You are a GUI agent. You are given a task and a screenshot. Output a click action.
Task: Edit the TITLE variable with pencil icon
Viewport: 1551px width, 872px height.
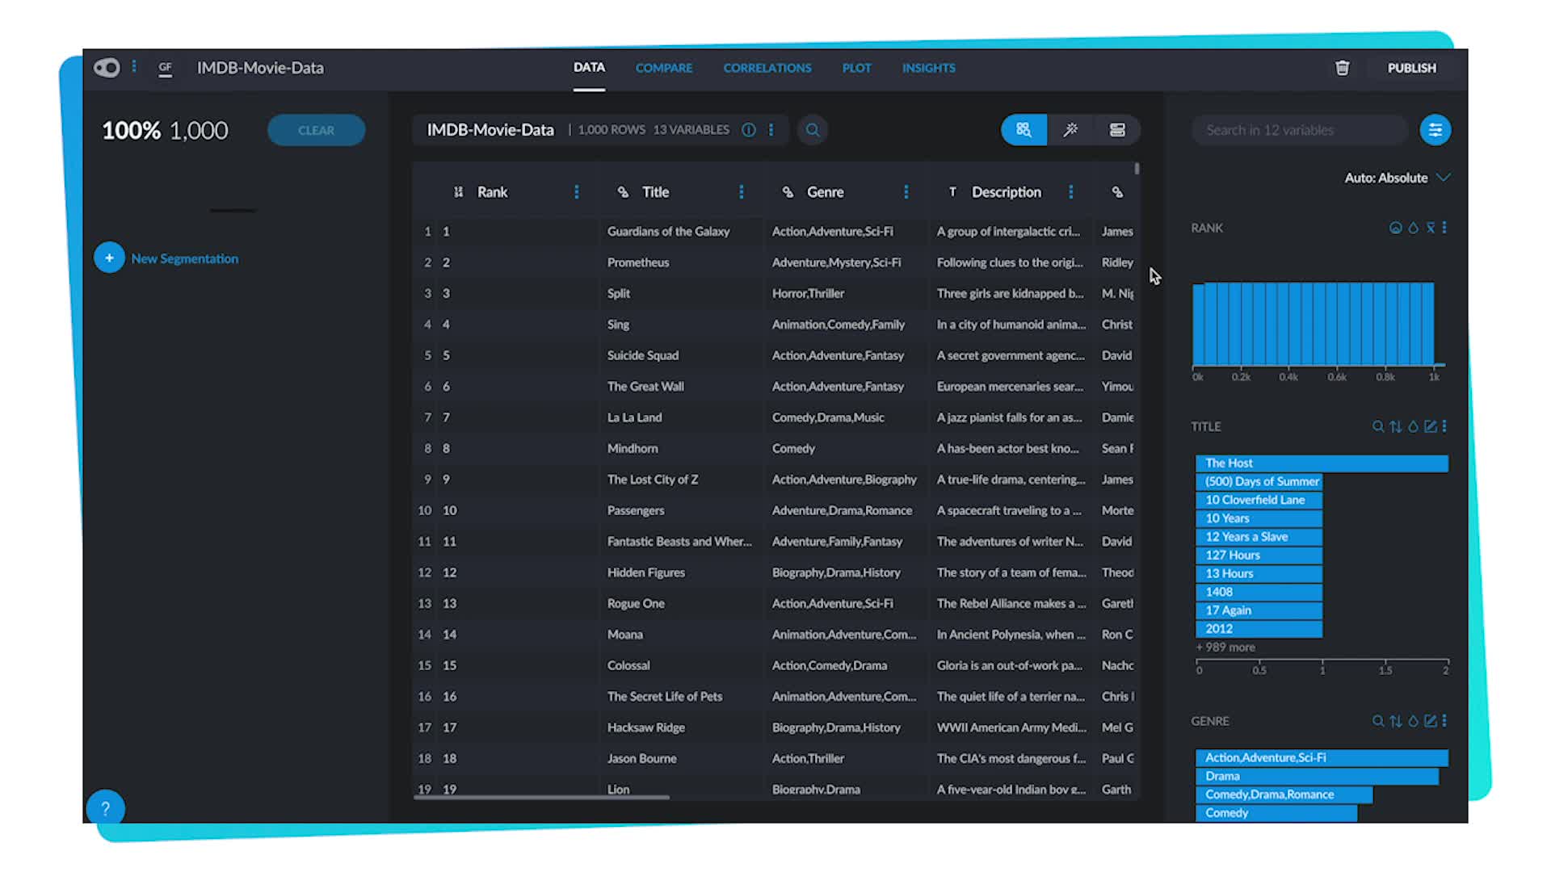click(1430, 426)
